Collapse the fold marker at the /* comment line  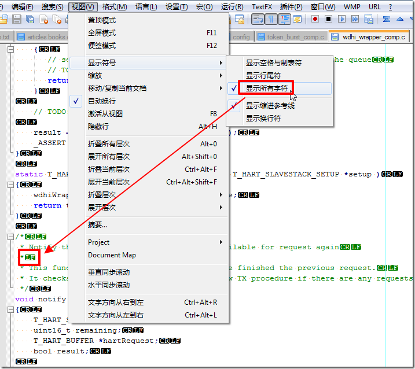coord(10,237)
